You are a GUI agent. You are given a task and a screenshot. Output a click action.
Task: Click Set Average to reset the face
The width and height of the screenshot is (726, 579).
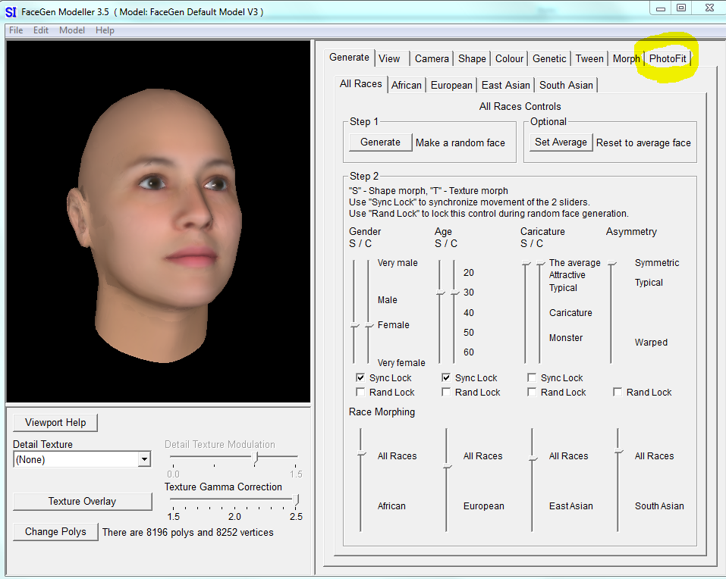coord(561,142)
